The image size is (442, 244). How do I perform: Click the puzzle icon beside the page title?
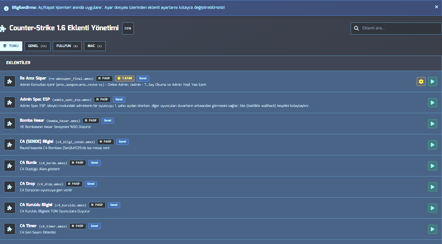[3, 28]
